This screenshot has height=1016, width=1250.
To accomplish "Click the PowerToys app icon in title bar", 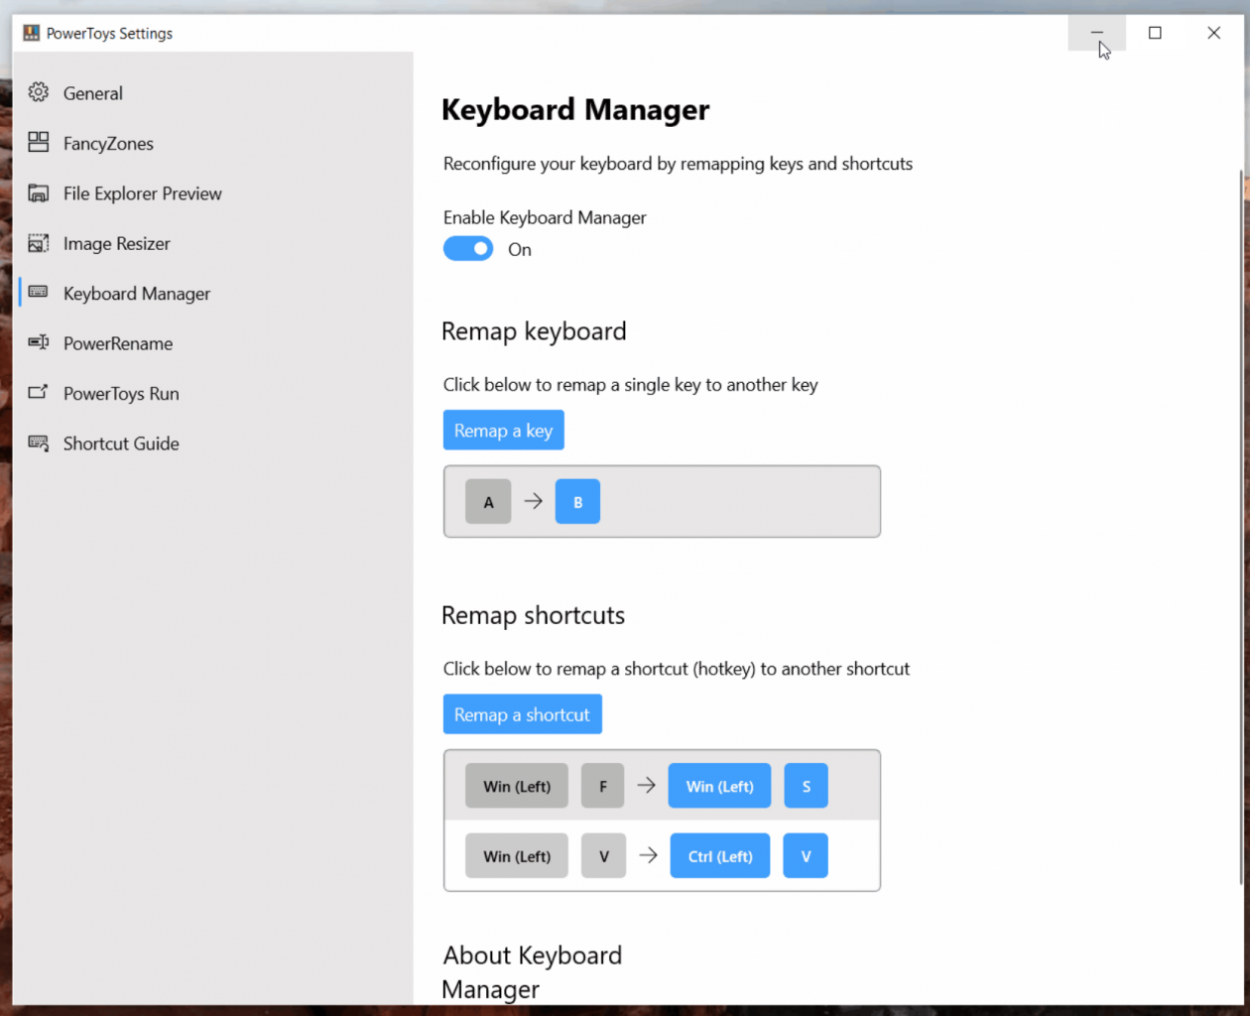I will (x=31, y=33).
